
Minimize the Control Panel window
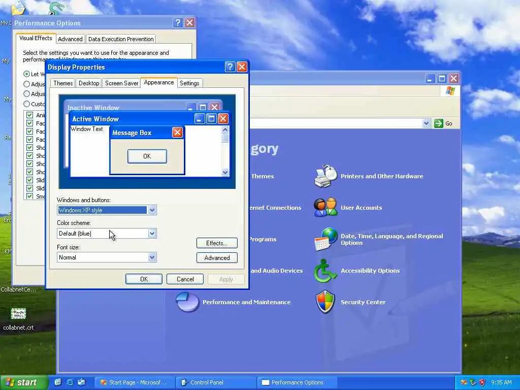point(430,79)
